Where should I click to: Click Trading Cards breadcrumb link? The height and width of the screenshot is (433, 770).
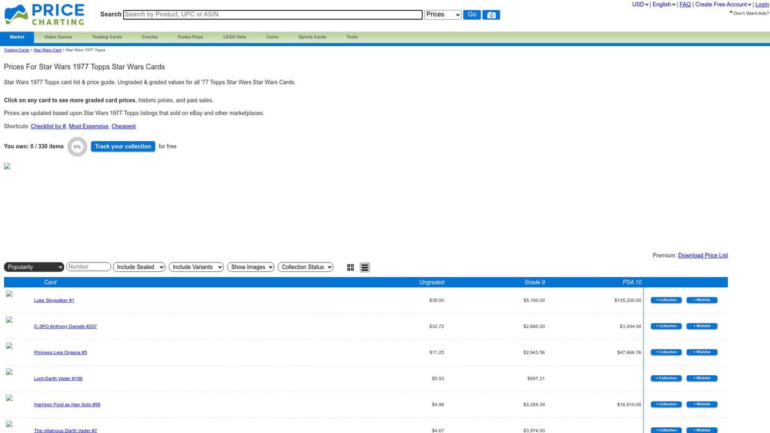pyautogui.click(x=17, y=50)
